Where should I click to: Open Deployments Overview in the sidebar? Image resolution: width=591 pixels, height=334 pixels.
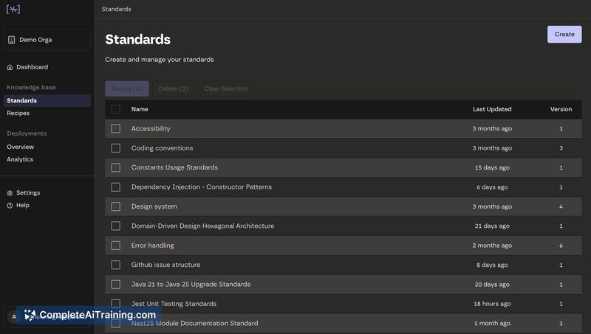[21, 147]
